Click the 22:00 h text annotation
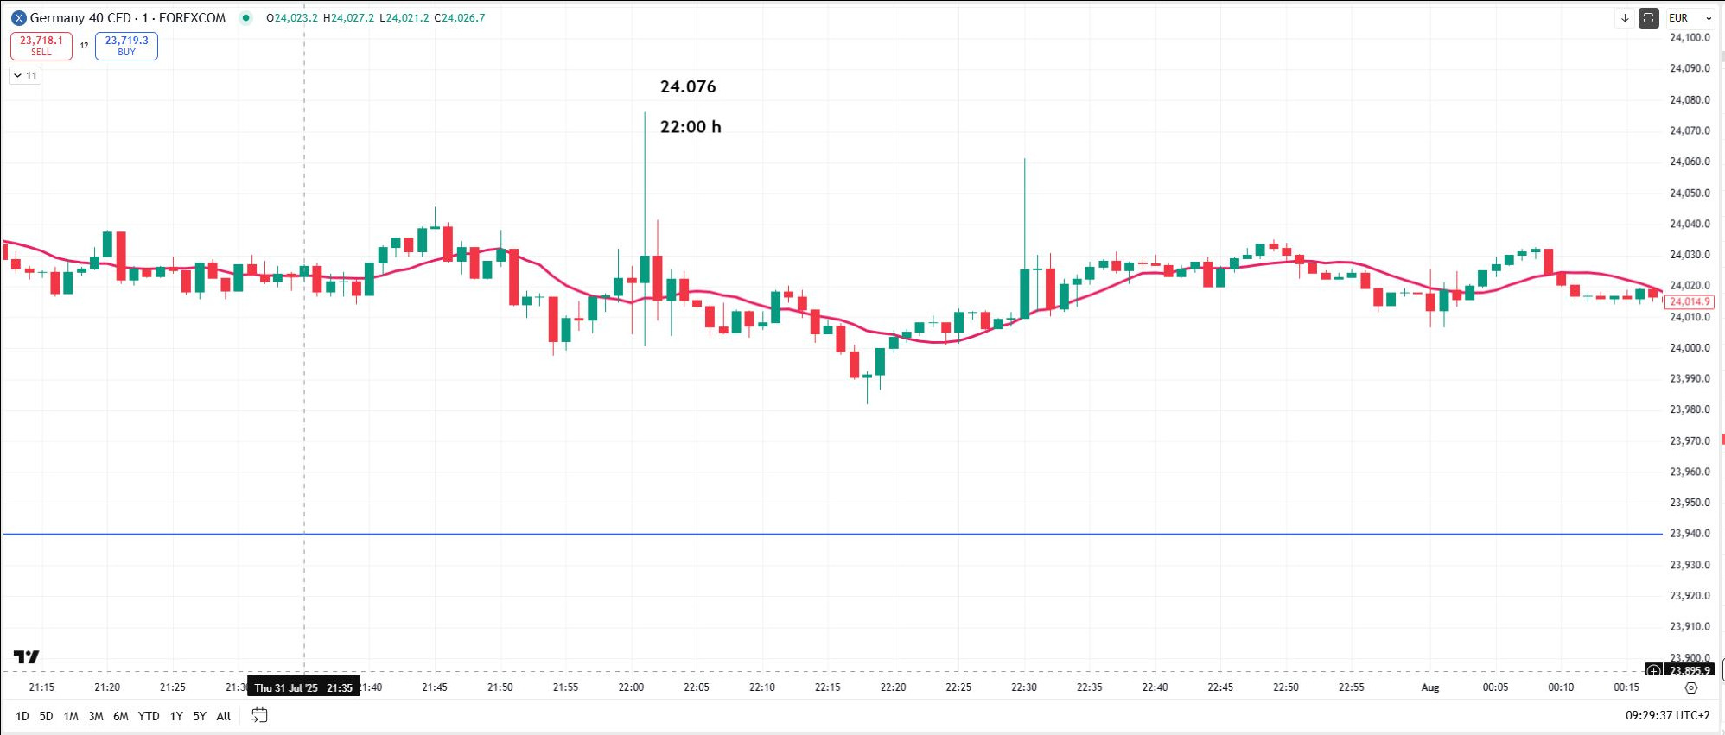 click(691, 127)
